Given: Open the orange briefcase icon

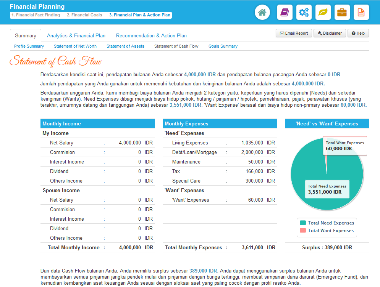Looking at the screenshot, I should coord(342,12).
